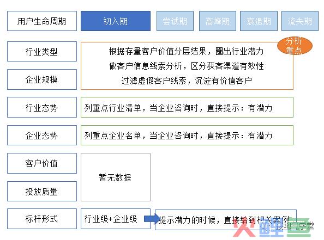Select the 用户生命周期 header box
The image size is (324, 240).
(42, 21)
